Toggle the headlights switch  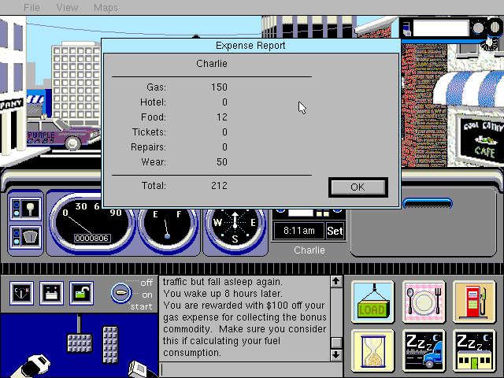25,209
